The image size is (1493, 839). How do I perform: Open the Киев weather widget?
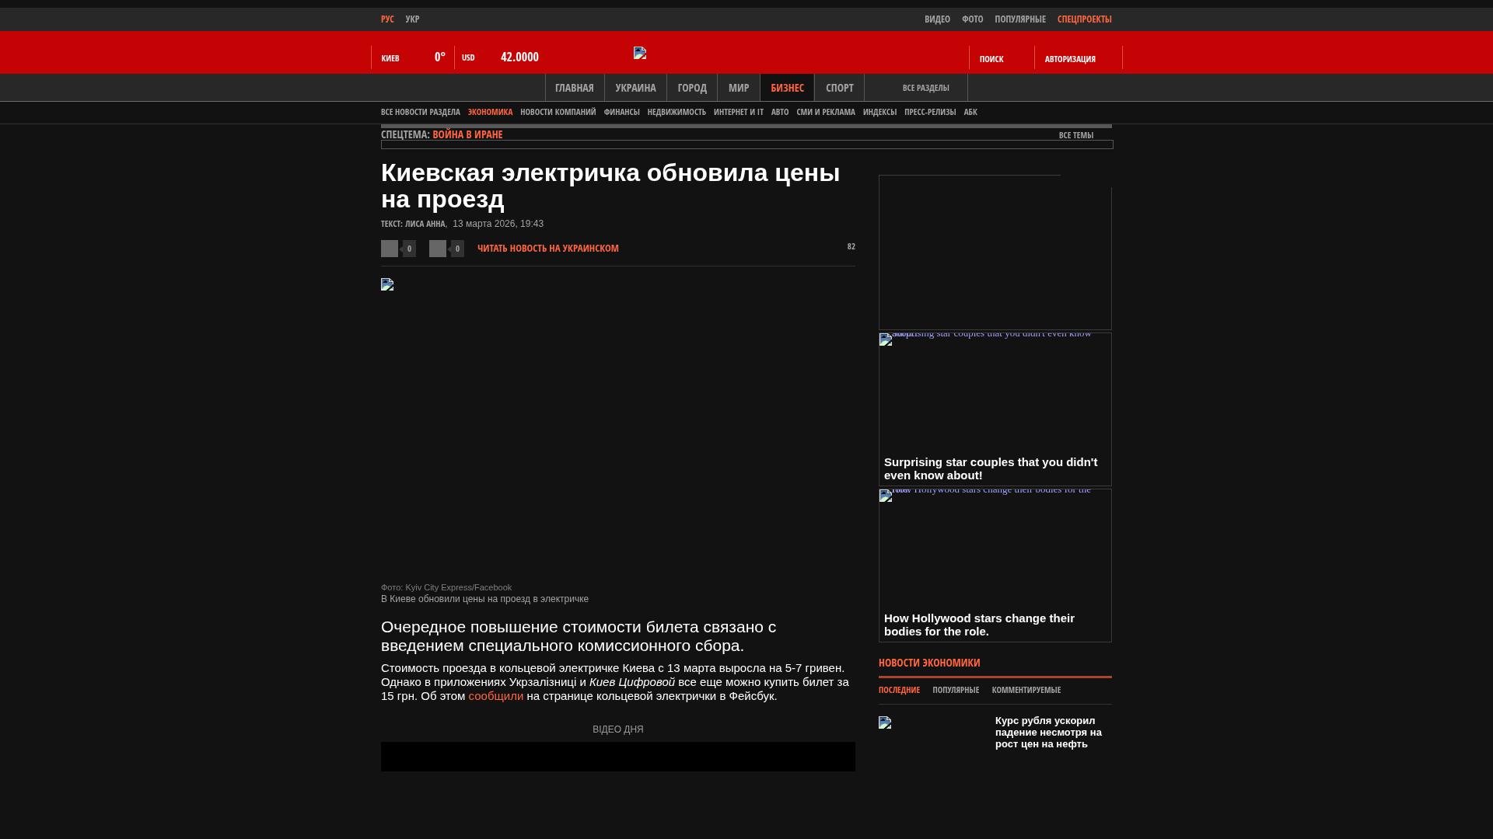412,57
